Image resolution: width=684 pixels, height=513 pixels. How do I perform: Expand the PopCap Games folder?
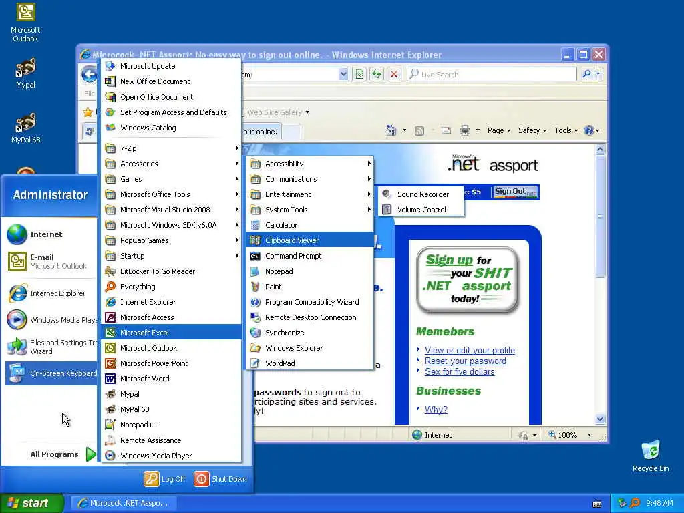click(172, 240)
